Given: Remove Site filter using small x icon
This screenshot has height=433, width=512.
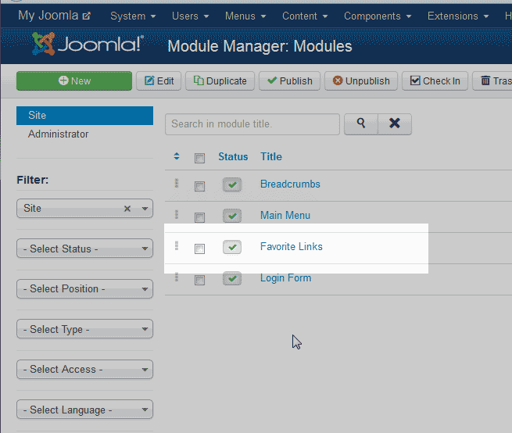Looking at the screenshot, I should pos(127,209).
